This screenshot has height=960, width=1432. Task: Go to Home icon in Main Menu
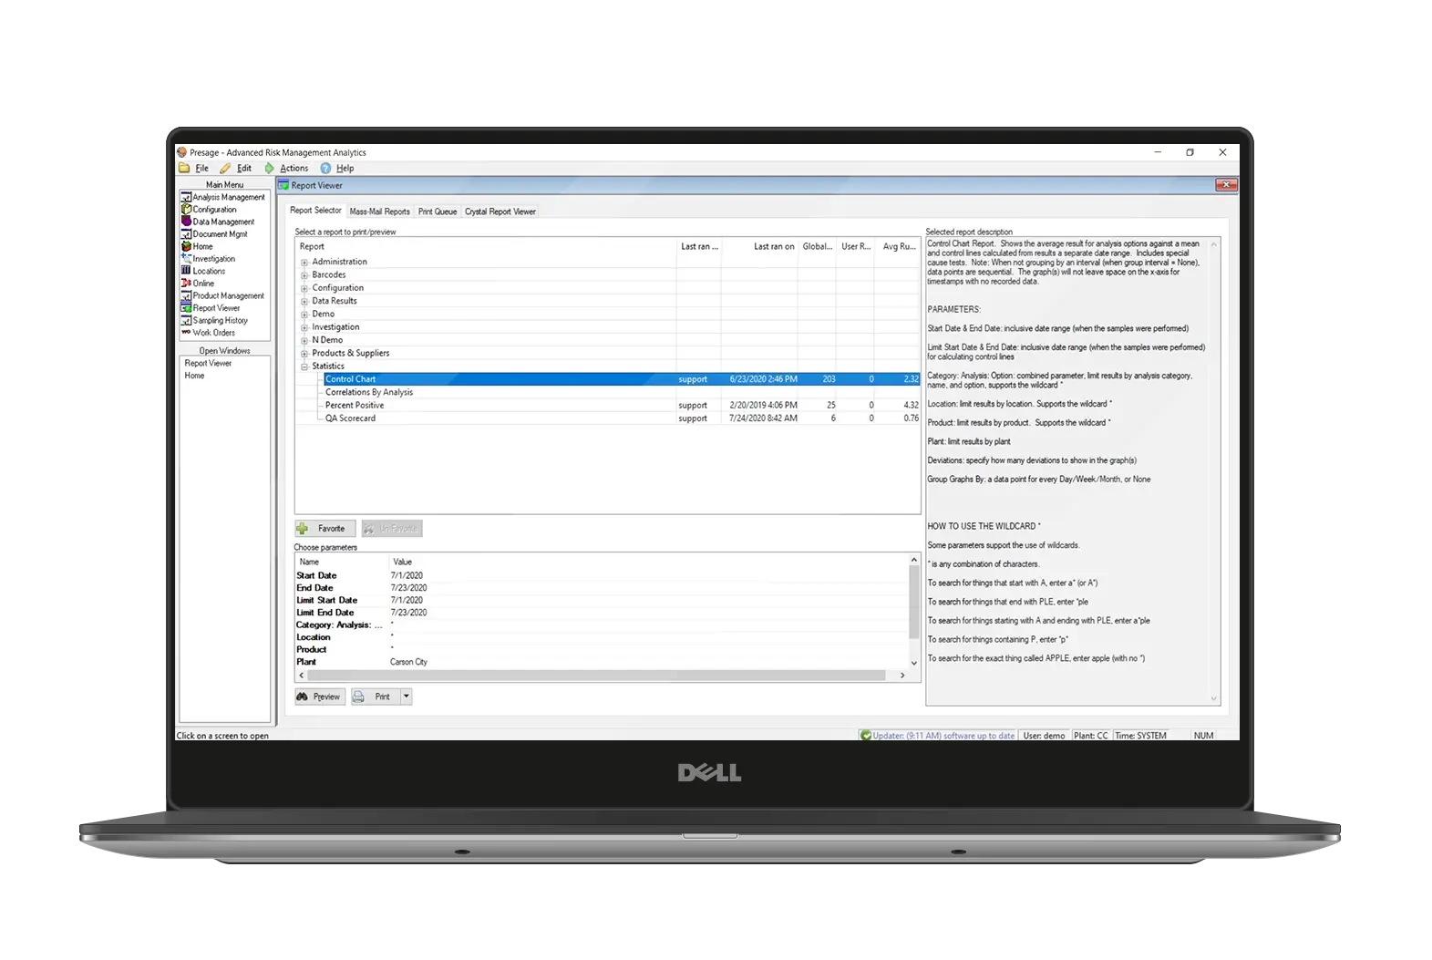(186, 246)
